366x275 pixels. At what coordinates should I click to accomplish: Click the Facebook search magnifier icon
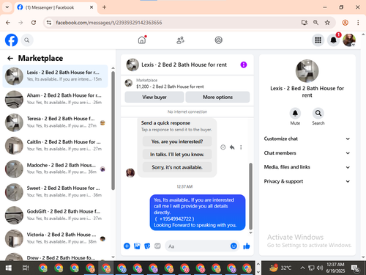[x=27, y=40]
